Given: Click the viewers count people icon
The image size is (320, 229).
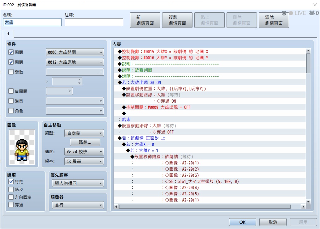Looking at the screenshot, I should point(312,13).
